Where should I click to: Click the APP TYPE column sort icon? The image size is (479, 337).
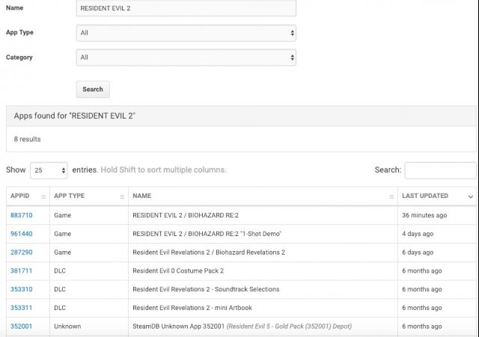click(122, 197)
